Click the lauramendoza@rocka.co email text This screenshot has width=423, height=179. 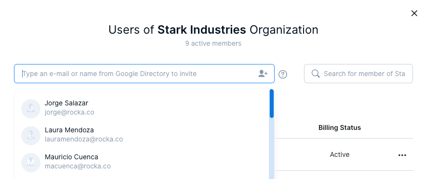coord(84,139)
